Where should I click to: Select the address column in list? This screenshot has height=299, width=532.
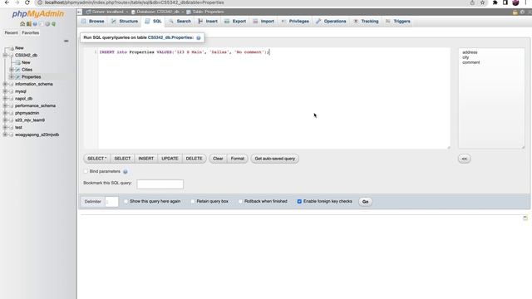[470, 52]
